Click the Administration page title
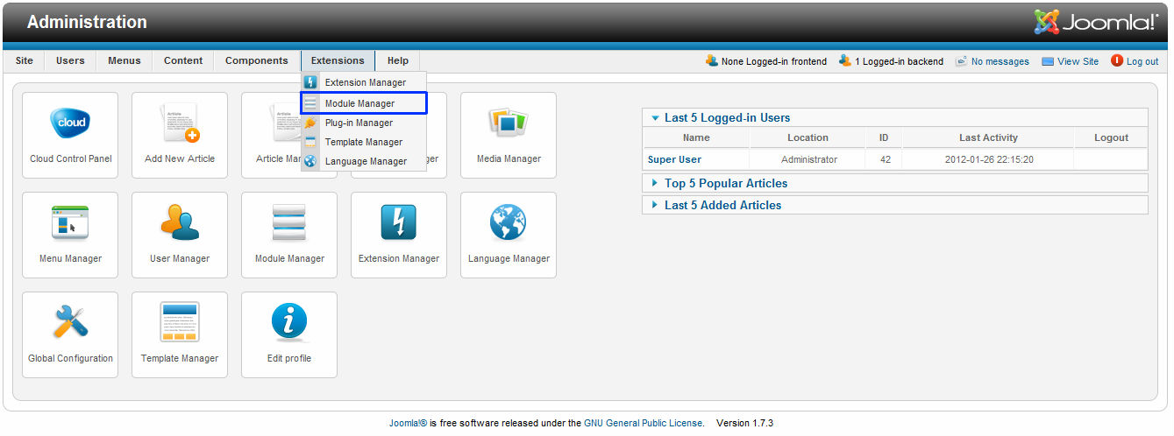This screenshot has height=436, width=1174. pyautogui.click(x=87, y=22)
